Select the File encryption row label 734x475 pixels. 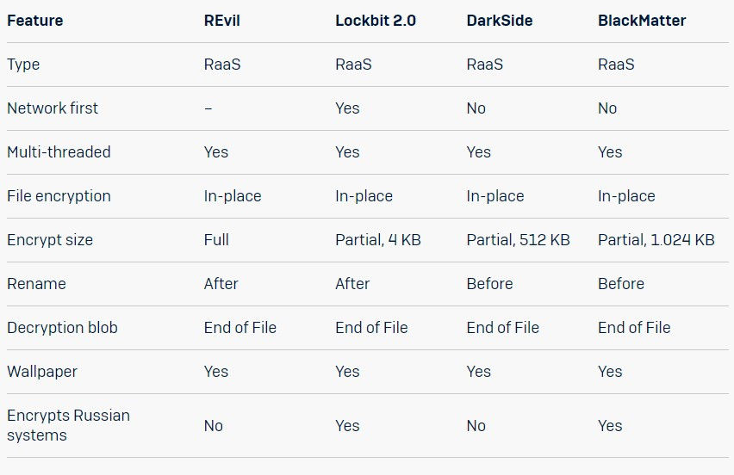pos(59,196)
